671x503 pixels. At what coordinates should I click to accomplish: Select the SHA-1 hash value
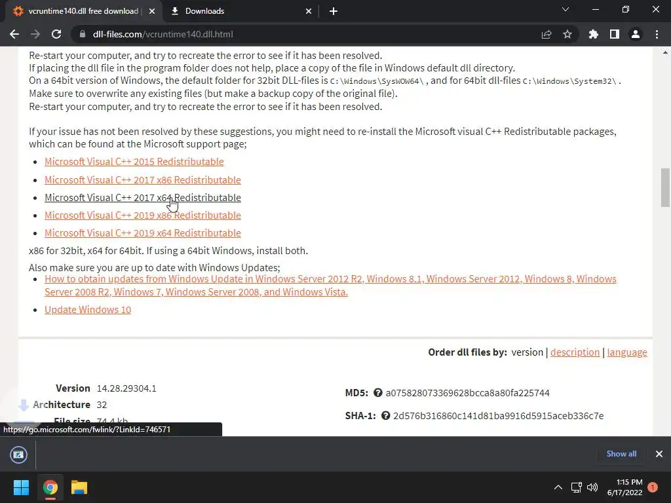click(x=499, y=416)
